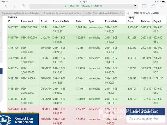Click the Asset column header
167x125 pixels.
coord(44,21)
